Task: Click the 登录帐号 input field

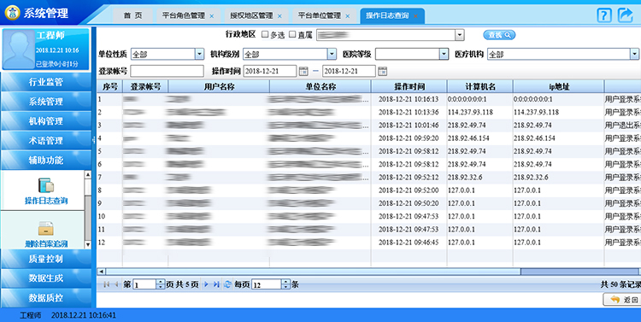Action: [167, 71]
